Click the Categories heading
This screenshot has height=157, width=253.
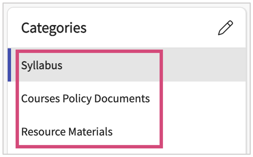(54, 28)
